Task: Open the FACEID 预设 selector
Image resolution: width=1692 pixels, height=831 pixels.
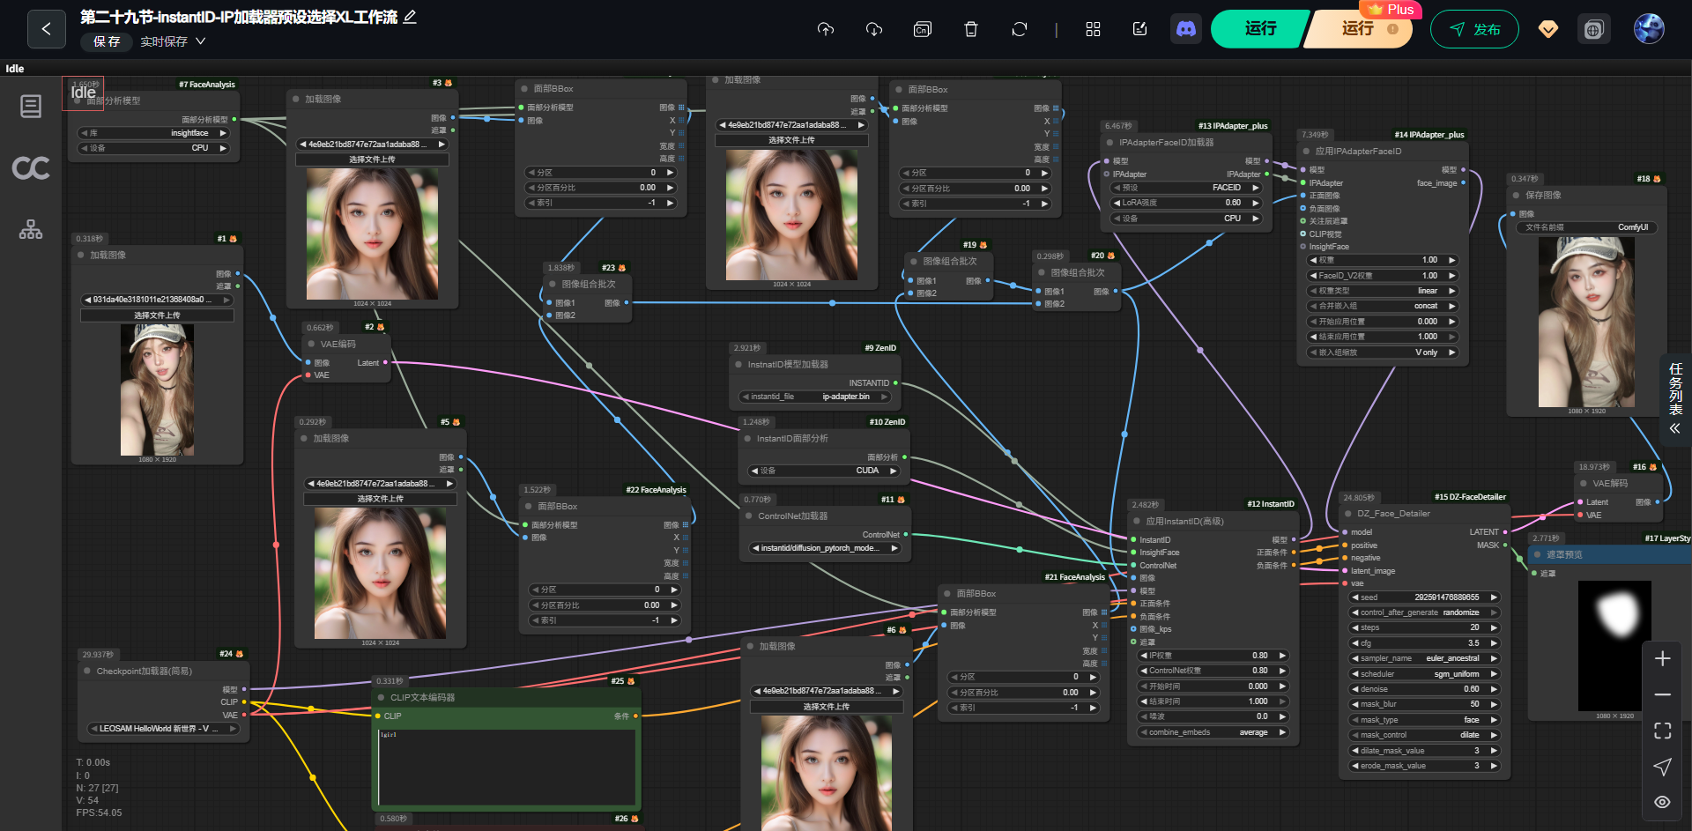Action: point(1185,188)
